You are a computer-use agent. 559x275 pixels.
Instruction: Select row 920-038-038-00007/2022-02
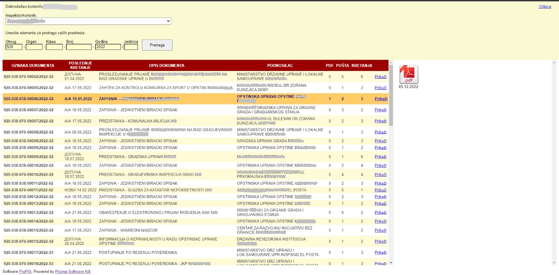195,110
